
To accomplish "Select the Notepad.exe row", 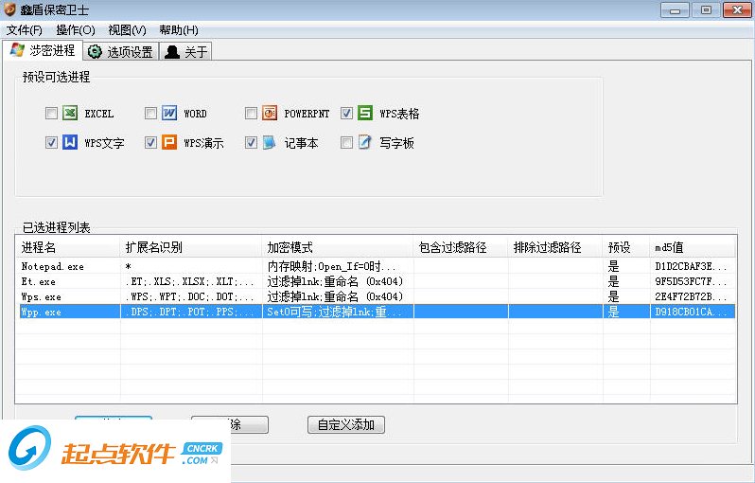I will (x=376, y=266).
